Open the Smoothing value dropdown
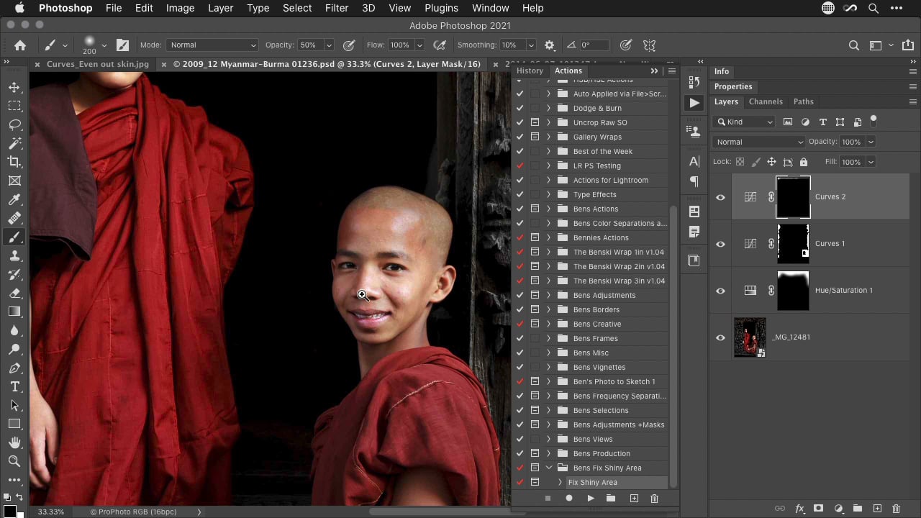921x518 pixels. [531, 45]
